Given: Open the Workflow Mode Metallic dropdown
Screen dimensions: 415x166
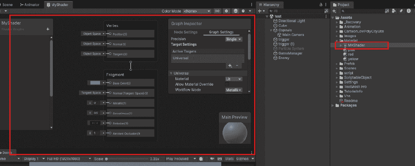Looking at the screenshot, I should click(234, 90).
